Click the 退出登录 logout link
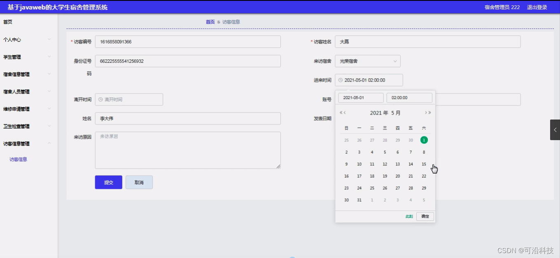560x258 pixels. coord(537,7)
